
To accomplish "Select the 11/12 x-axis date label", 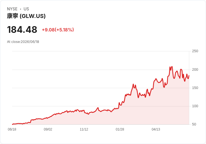I will [84, 129].
